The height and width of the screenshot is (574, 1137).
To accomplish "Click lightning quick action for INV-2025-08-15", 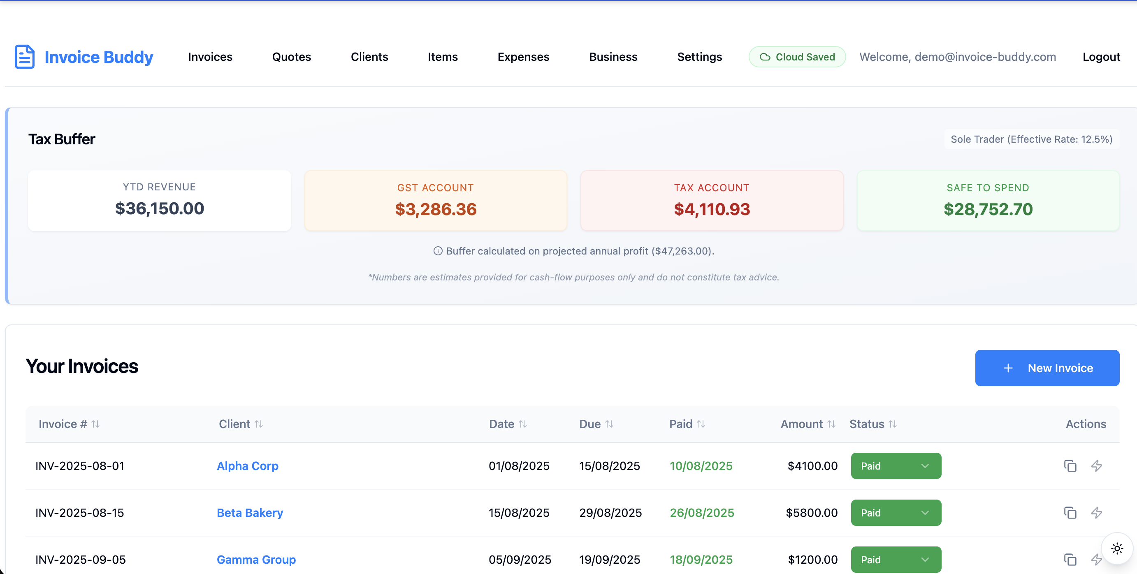I will click(1097, 513).
